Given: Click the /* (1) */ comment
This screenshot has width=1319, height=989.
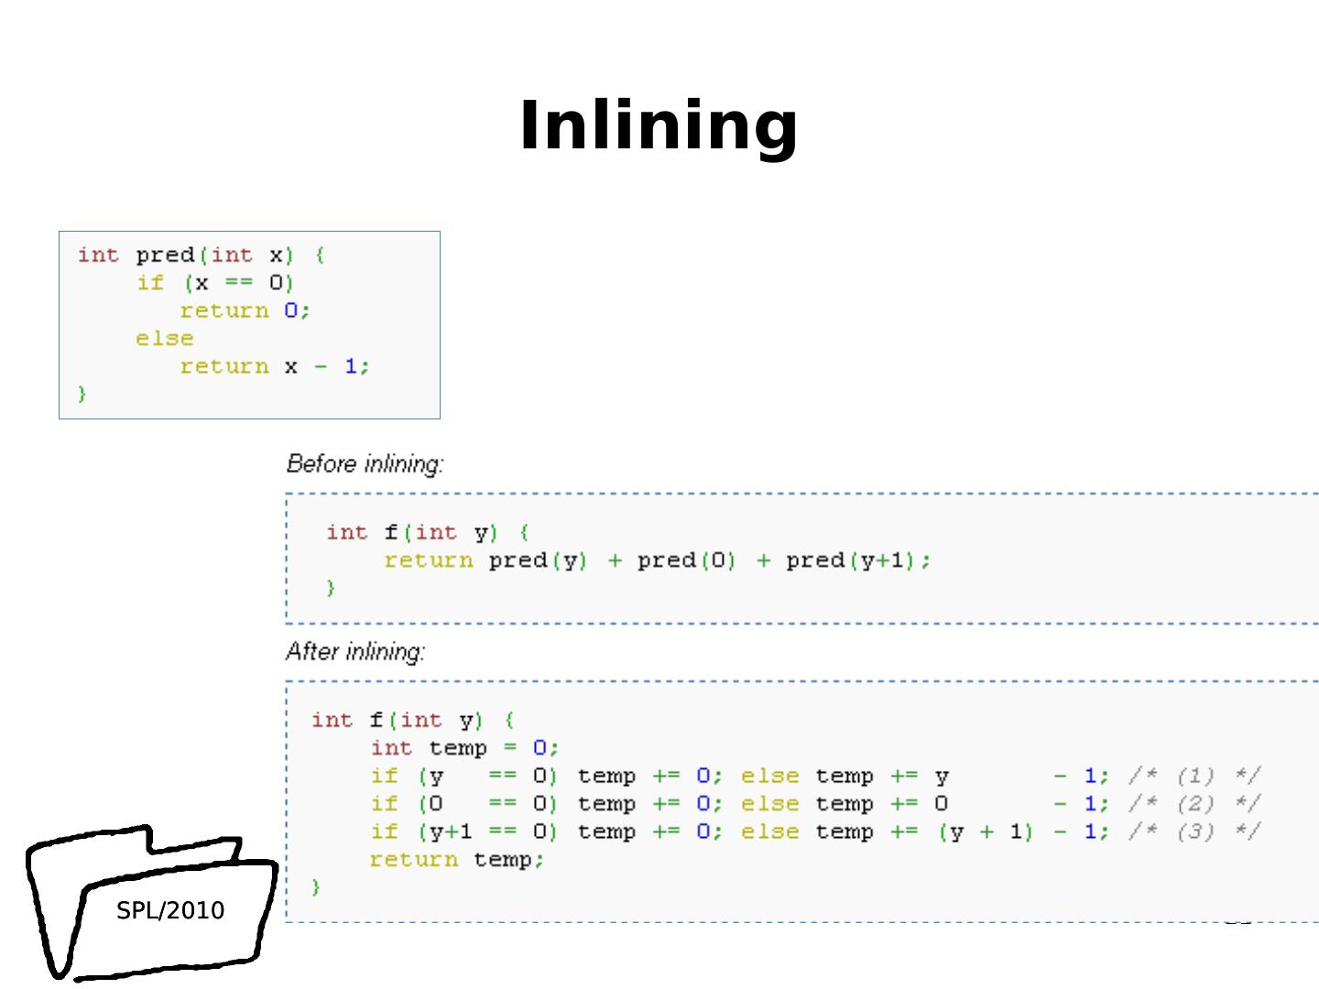Looking at the screenshot, I should 1194,777.
